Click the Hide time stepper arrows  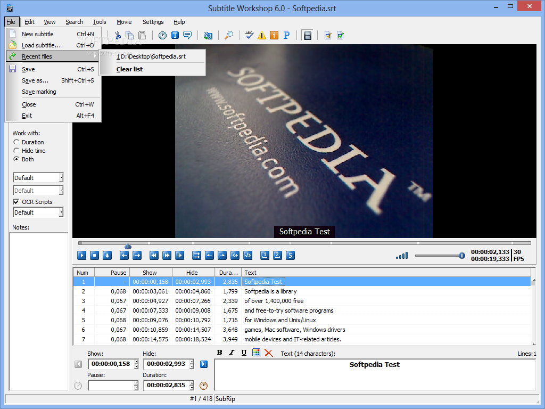[x=192, y=364]
